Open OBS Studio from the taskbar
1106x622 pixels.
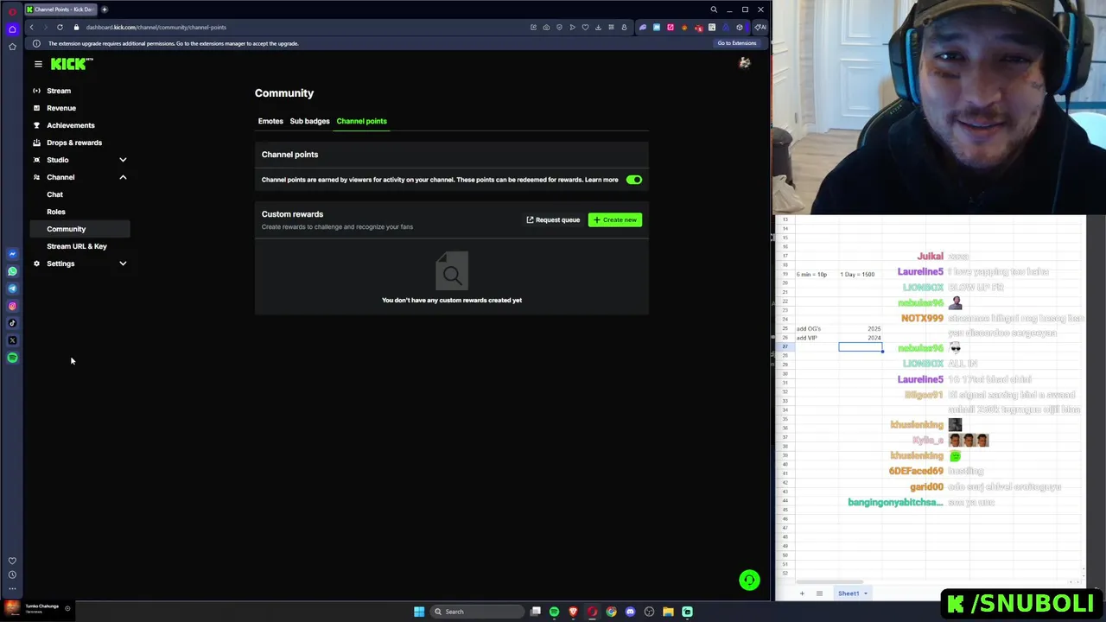coord(649,612)
